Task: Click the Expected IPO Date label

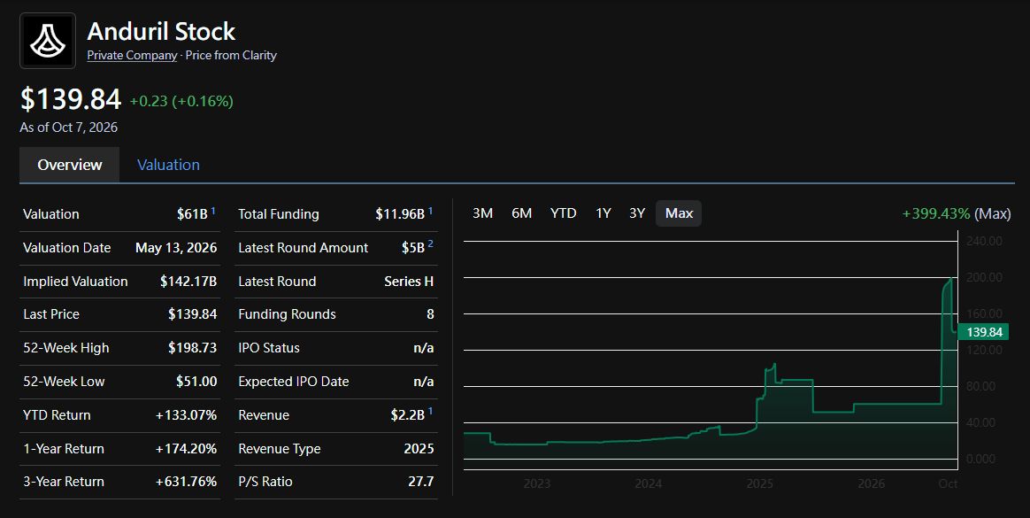Action: [x=294, y=382]
